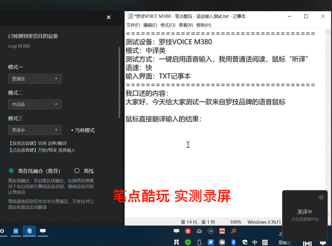Image resolution: width=332 pixels, height=246 pixels.
Task: Open the popup's gear settings icon
Action: 321,197
